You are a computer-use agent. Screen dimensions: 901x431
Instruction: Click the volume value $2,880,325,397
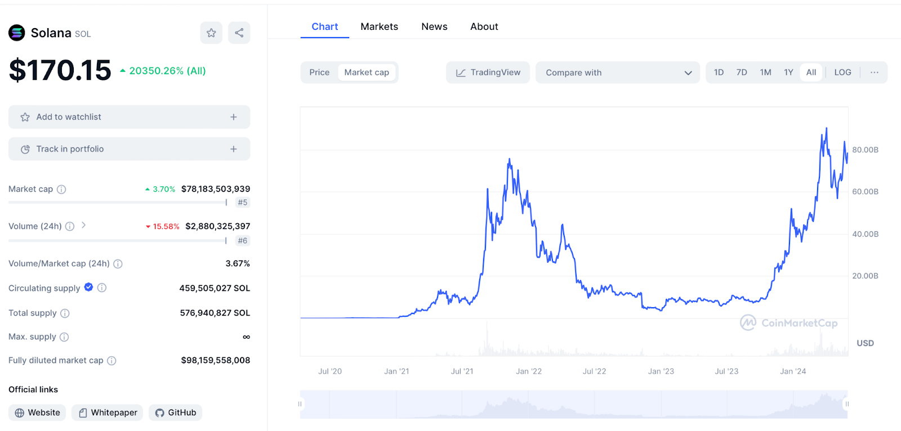(x=218, y=226)
